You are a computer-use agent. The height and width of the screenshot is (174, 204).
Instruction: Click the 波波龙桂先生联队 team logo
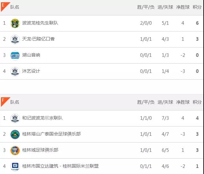point(15,23)
